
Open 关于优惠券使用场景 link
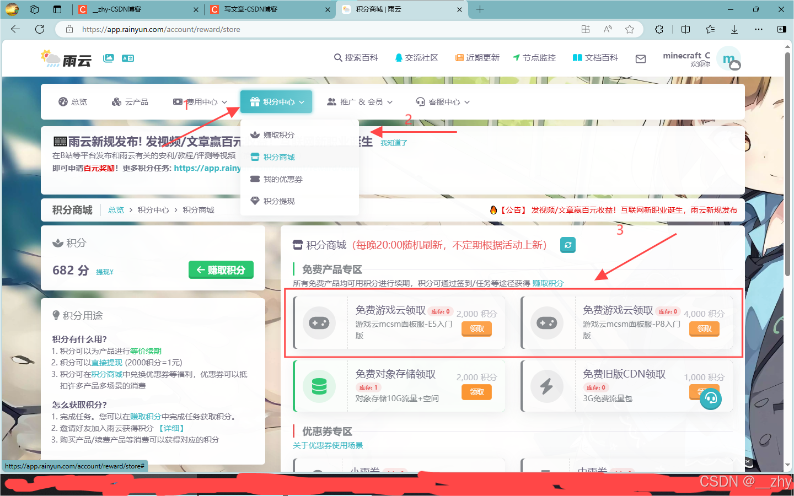click(x=328, y=445)
